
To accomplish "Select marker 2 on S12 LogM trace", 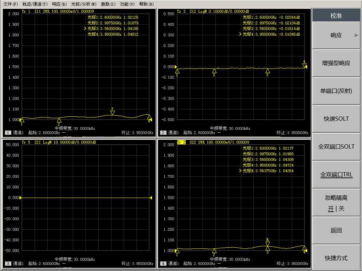I will pos(214,72).
